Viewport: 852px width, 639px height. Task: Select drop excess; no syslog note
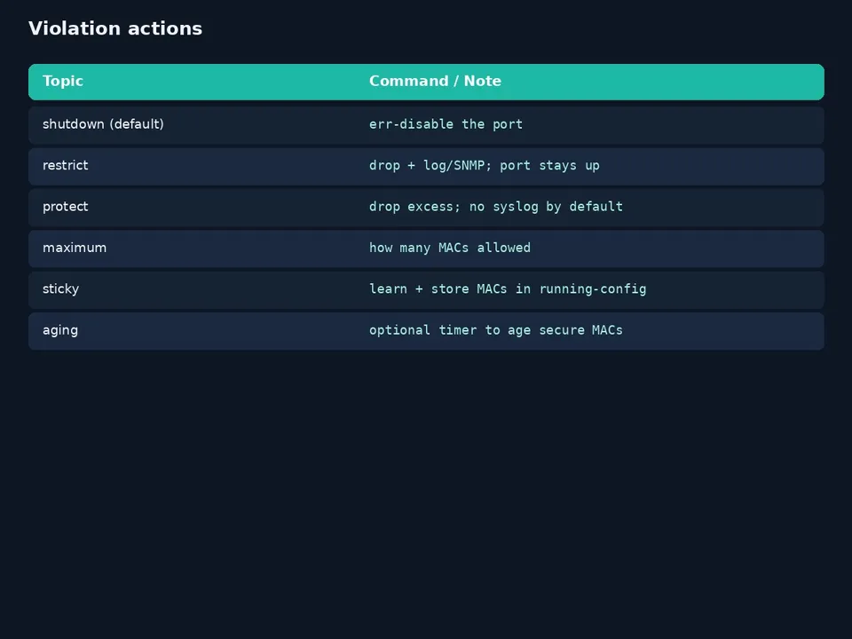pyautogui.click(x=496, y=207)
